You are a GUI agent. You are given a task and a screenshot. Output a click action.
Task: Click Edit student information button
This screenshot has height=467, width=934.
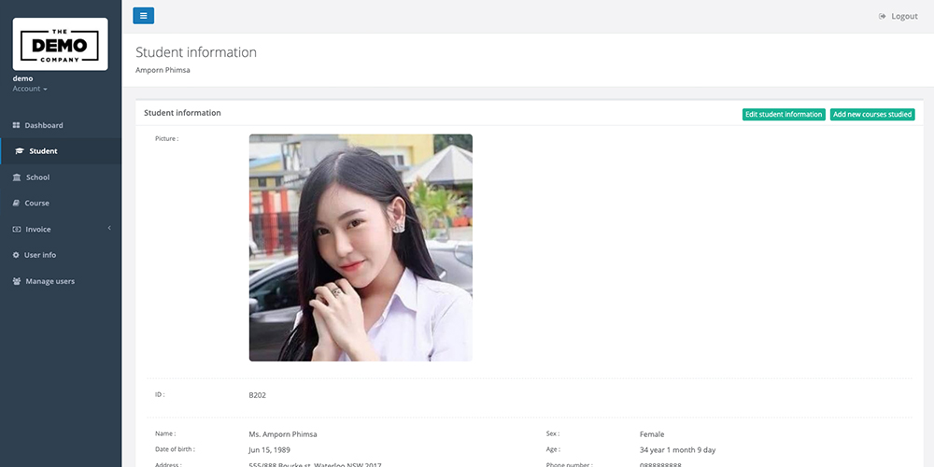[784, 114]
